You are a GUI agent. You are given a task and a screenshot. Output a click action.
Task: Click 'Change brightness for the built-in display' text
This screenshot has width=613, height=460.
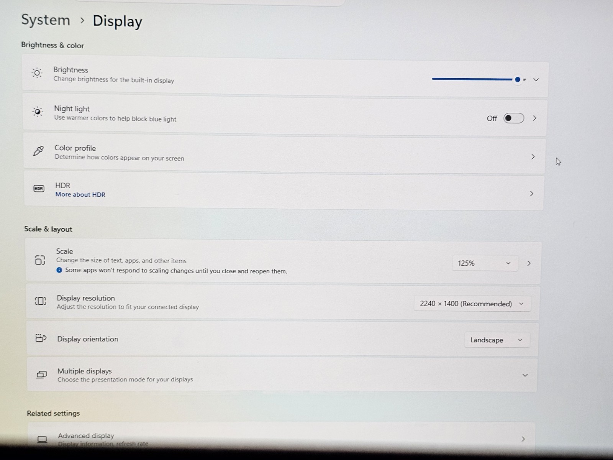pos(114,80)
